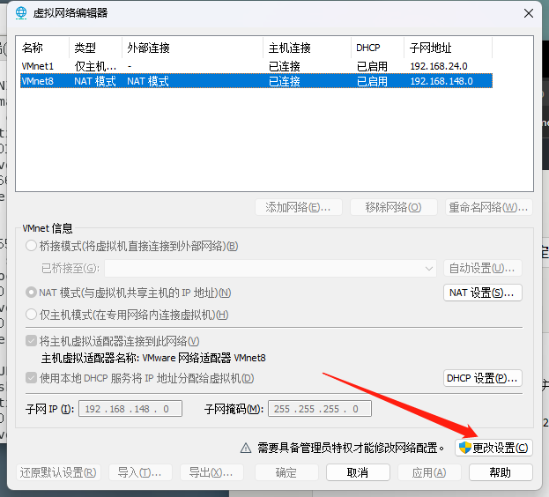Select the VMnet1 network row
The height and width of the screenshot is (497, 549).
(x=256, y=66)
